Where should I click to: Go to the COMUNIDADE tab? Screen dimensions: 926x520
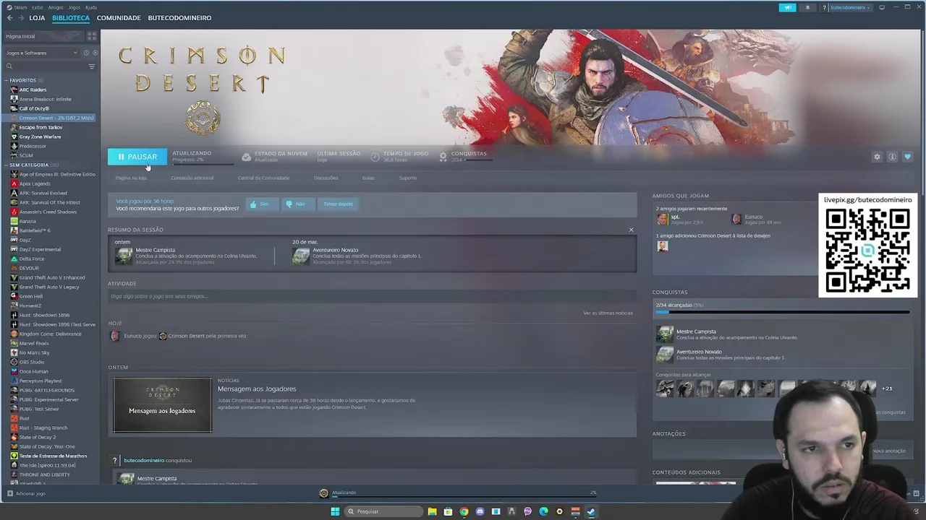point(119,17)
